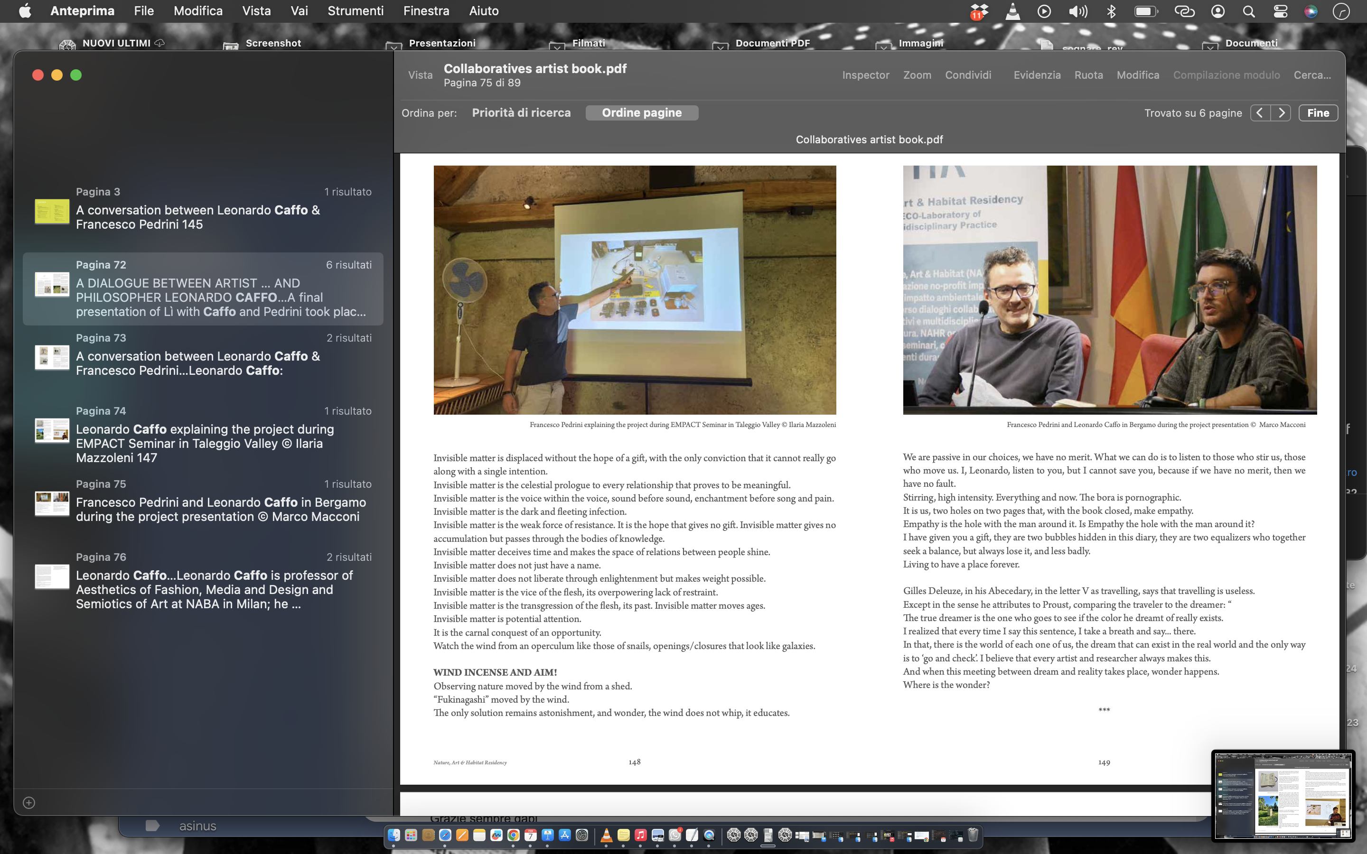Viewport: 1367px width, 854px height.
Task: Open Google Chrome from the Dock
Action: [514, 835]
